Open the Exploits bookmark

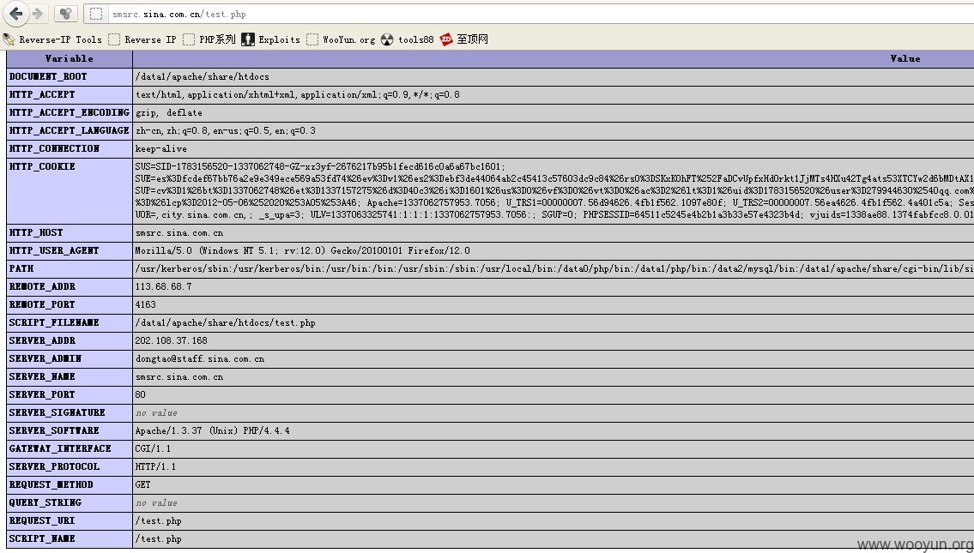click(x=271, y=39)
